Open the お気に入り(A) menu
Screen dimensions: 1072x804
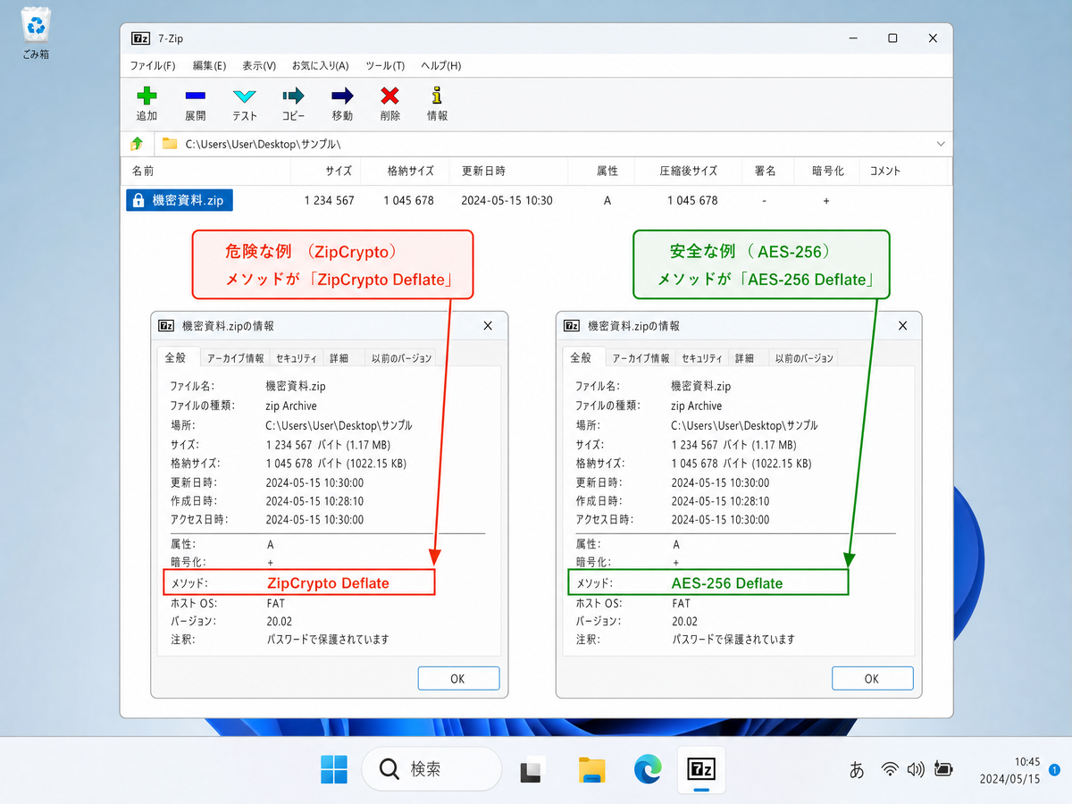(x=320, y=66)
